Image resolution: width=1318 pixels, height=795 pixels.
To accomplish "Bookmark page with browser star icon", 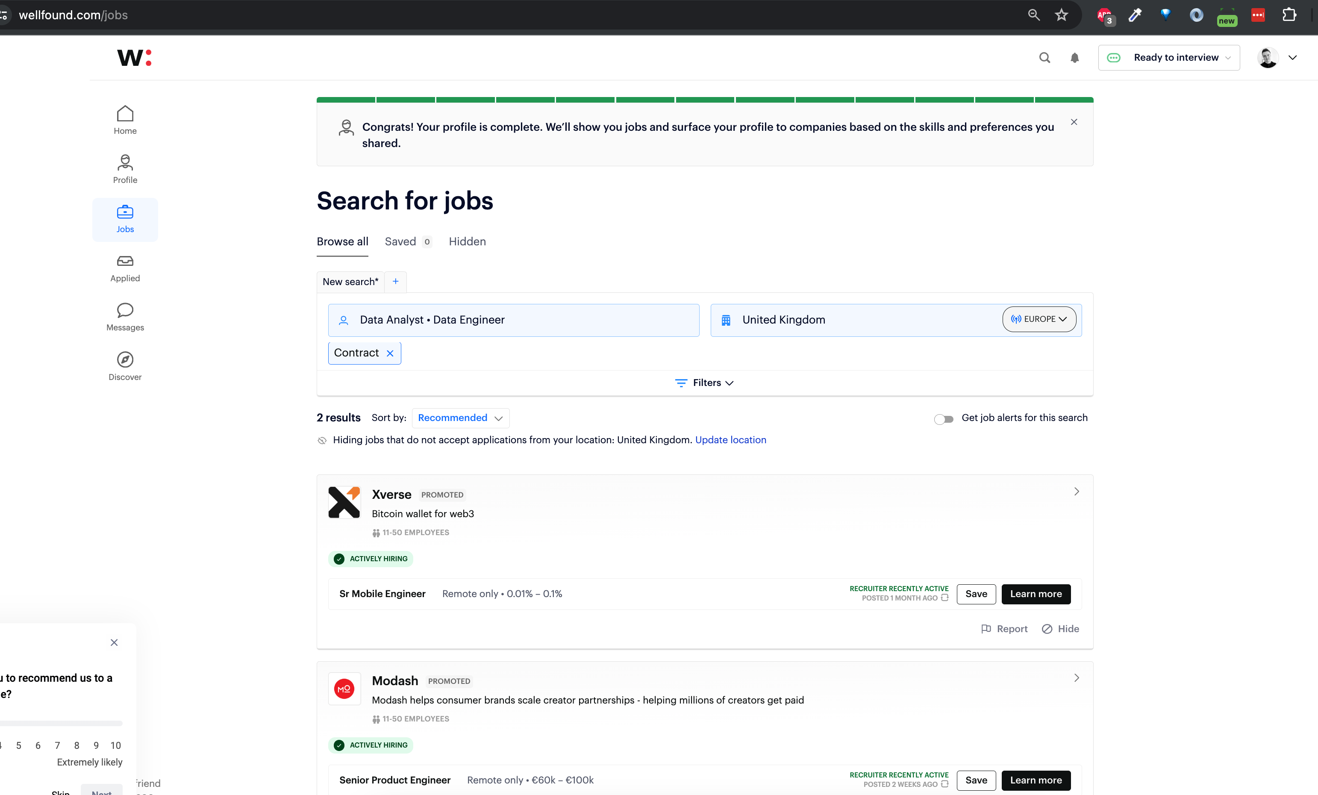I will [1061, 15].
